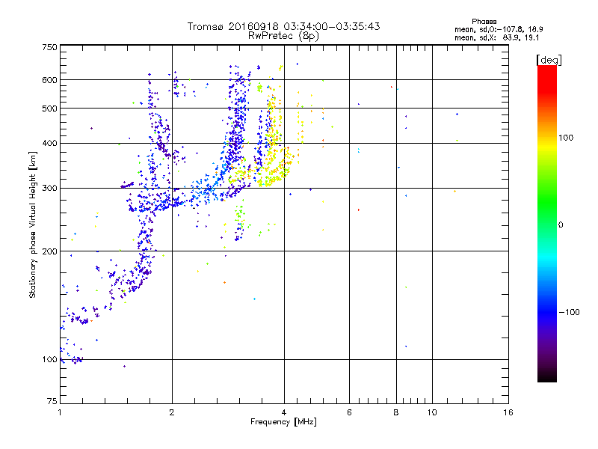The image size is (598, 449).
Task: Click the colorbar tick label "0"
Action: 561,224
